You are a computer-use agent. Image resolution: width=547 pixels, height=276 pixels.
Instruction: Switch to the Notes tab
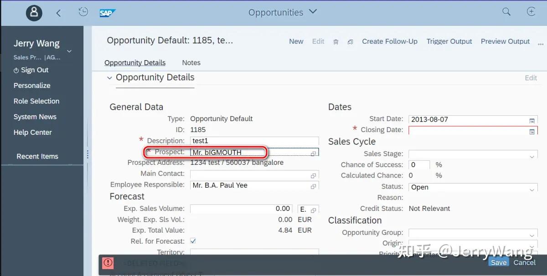click(191, 62)
